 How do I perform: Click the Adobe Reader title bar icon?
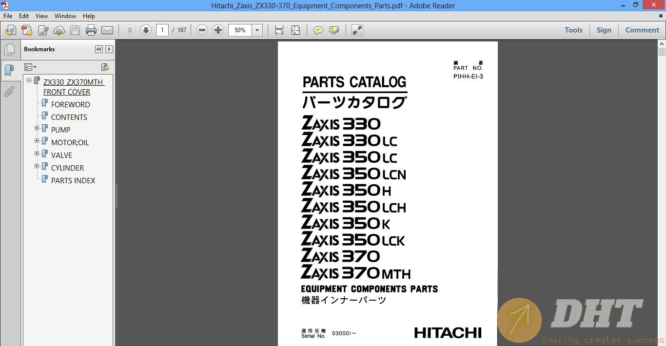[x=5, y=5]
